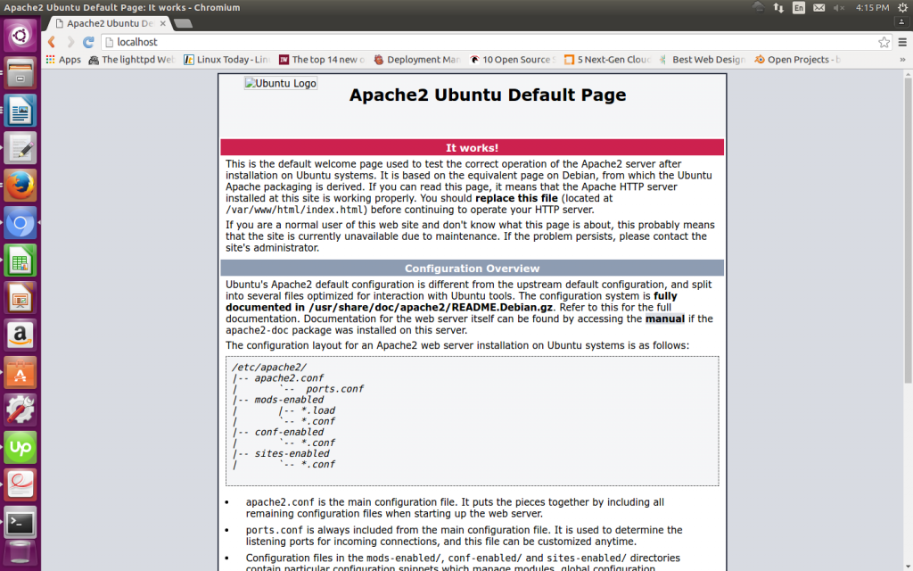913x571 pixels.
Task: Close the Apache2 Ubuntu Default tab
Action: 162,23
